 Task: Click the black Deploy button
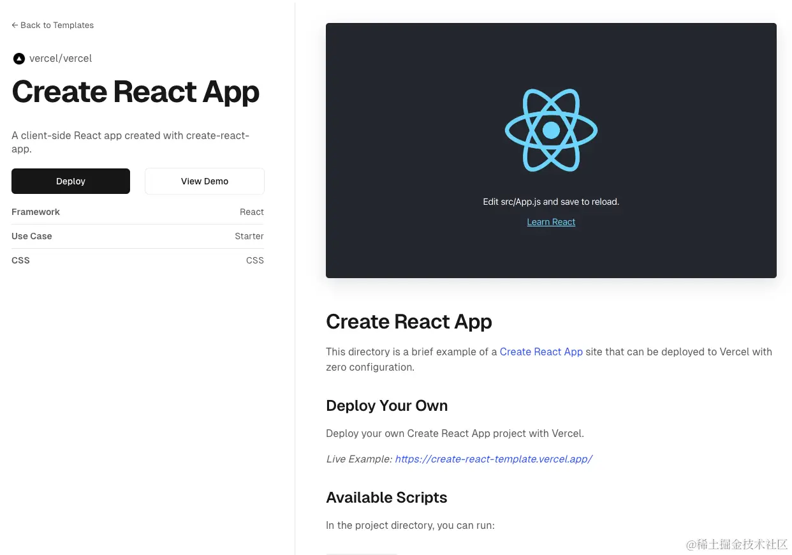coord(71,181)
